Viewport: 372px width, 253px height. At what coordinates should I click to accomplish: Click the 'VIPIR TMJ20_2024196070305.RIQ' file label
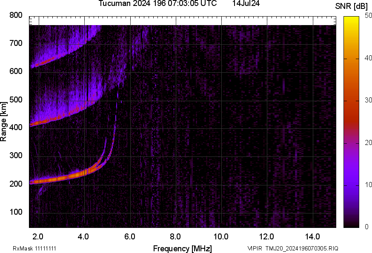pyautogui.click(x=293, y=248)
